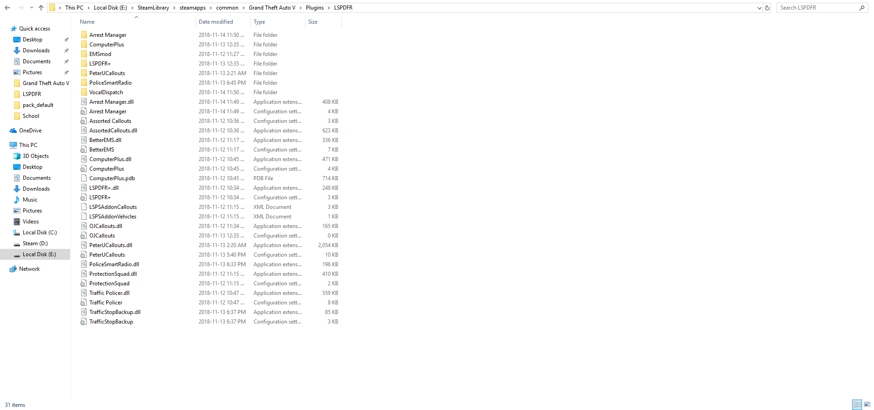Select the Traffic Policer.dll file name
The image size is (874, 410).
[109, 293]
